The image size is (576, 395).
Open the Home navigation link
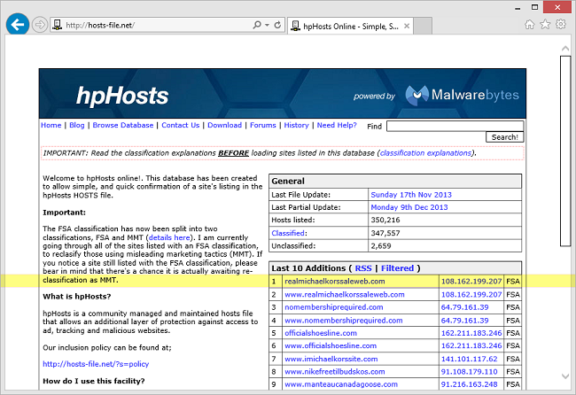[x=51, y=125]
